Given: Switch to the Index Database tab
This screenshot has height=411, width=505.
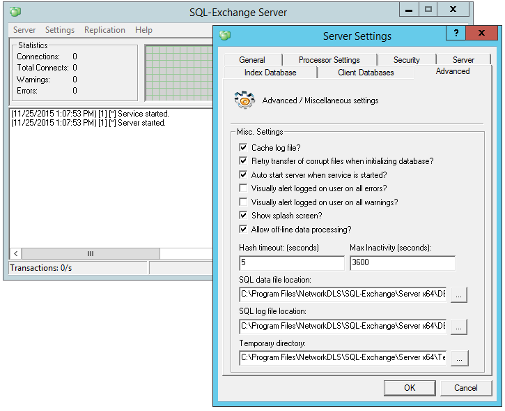Looking at the screenshot, I should pyautogui.click(x=270, y=73).
